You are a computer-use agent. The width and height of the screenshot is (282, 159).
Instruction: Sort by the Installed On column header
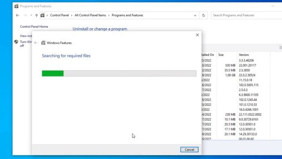(x=208, y=55)
